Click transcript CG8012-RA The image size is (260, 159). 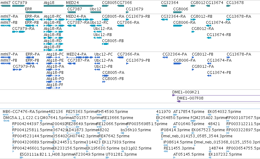coord(203,29)
